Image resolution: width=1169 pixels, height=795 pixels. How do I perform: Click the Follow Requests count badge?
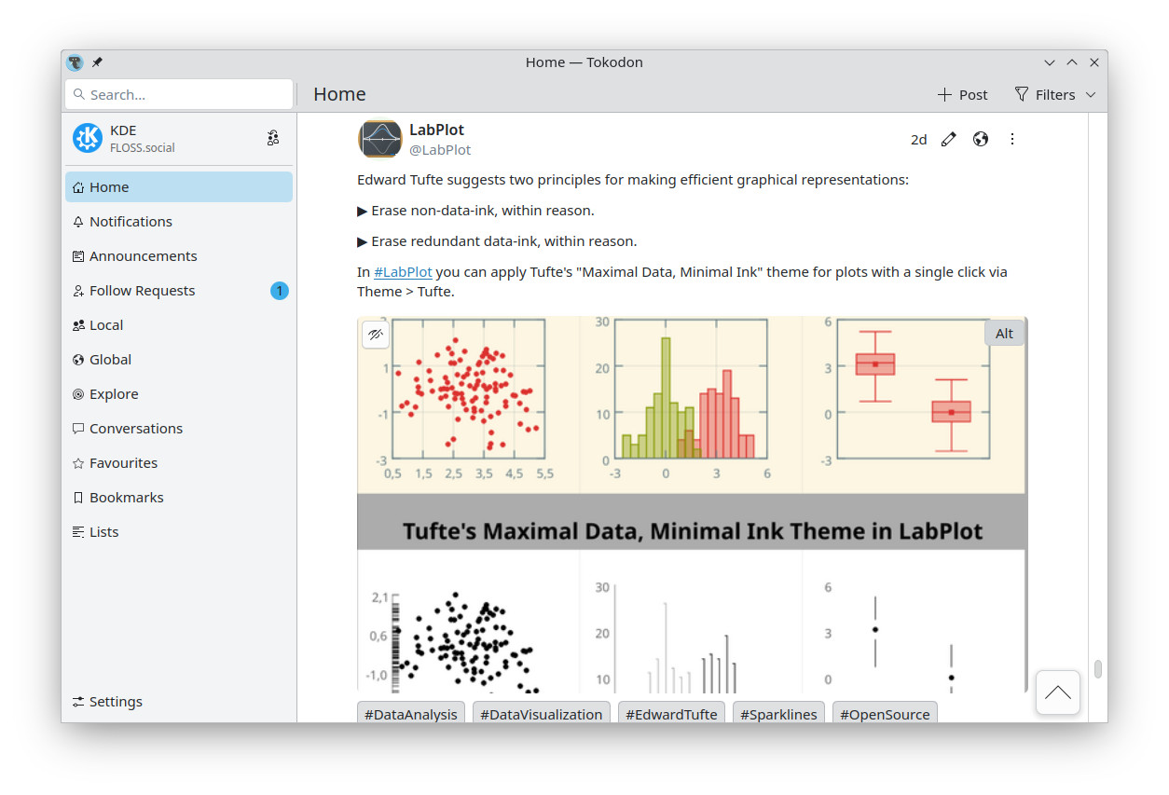pos(280,291)
